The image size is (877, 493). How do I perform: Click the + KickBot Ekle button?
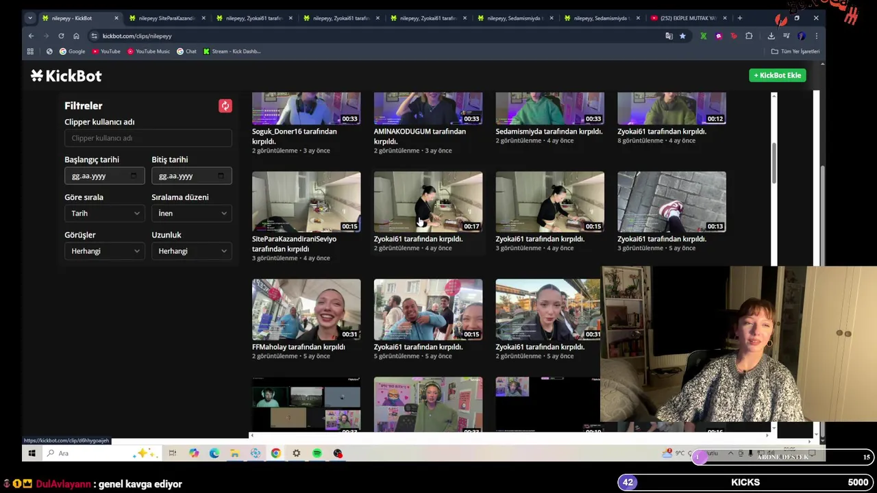tap(777, 75)
